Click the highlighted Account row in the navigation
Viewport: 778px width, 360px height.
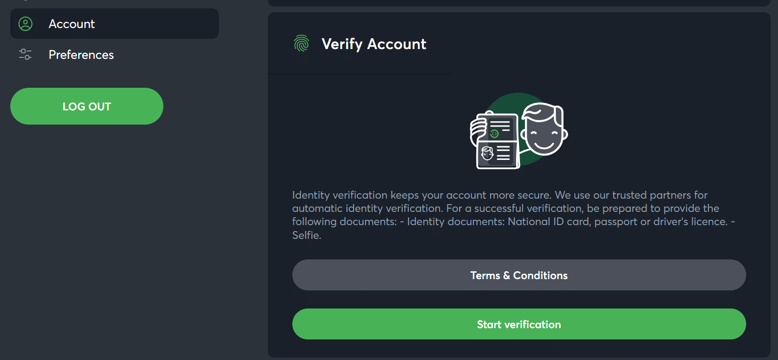pos(114,23)
